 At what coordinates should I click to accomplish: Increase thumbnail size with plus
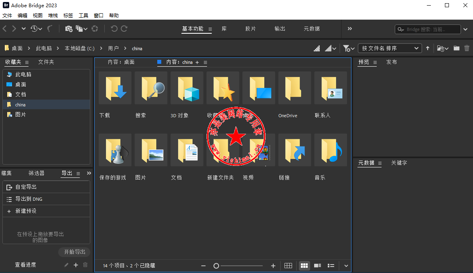(x=273, y=266)
